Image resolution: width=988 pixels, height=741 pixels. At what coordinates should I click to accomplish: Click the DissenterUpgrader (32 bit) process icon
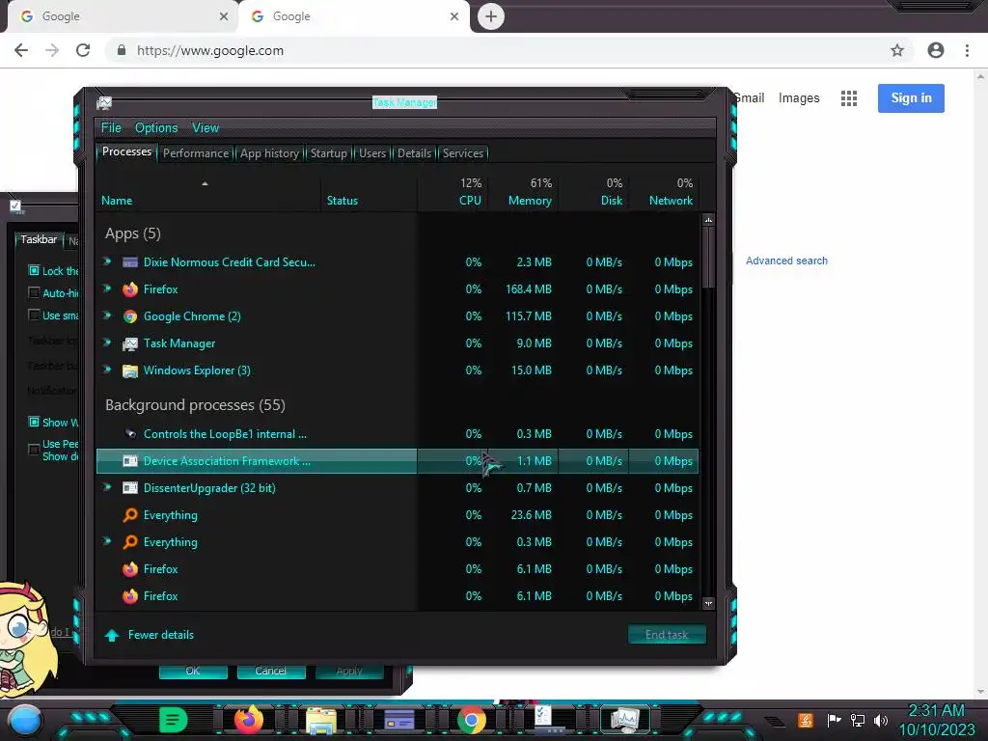click(x=130, y=487)
